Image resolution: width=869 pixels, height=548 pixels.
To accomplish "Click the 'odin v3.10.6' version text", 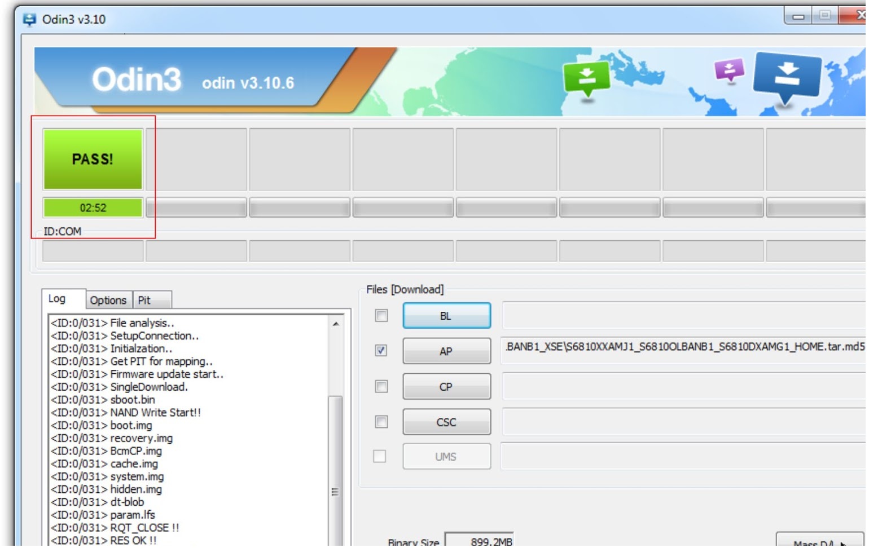I will point(248,83).
